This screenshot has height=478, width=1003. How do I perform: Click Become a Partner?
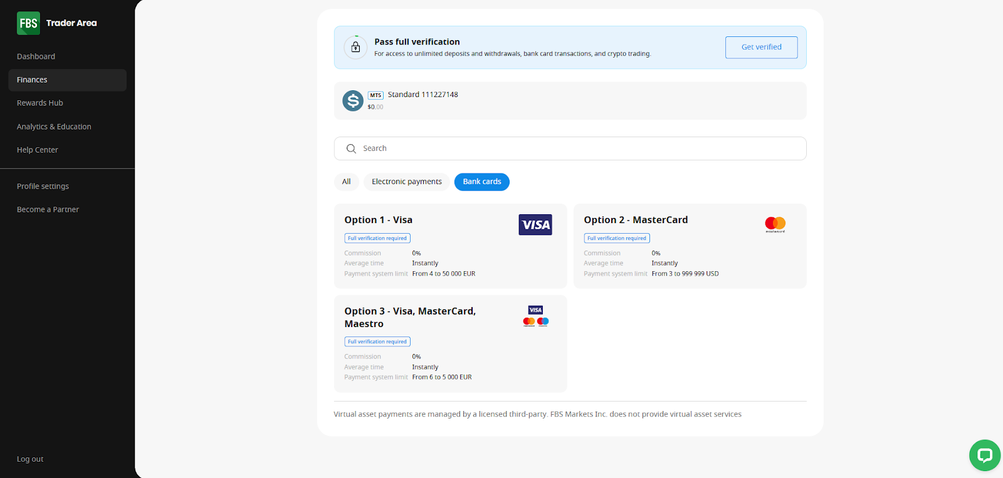coord(48,209)
